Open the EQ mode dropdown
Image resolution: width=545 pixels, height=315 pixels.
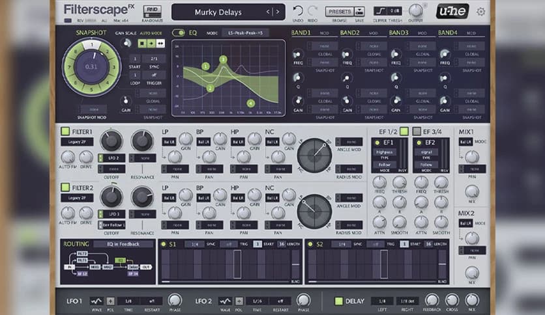point(245,33)
